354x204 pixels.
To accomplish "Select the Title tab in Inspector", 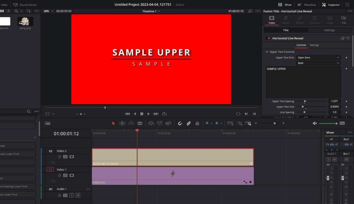I will pos(286,30).
